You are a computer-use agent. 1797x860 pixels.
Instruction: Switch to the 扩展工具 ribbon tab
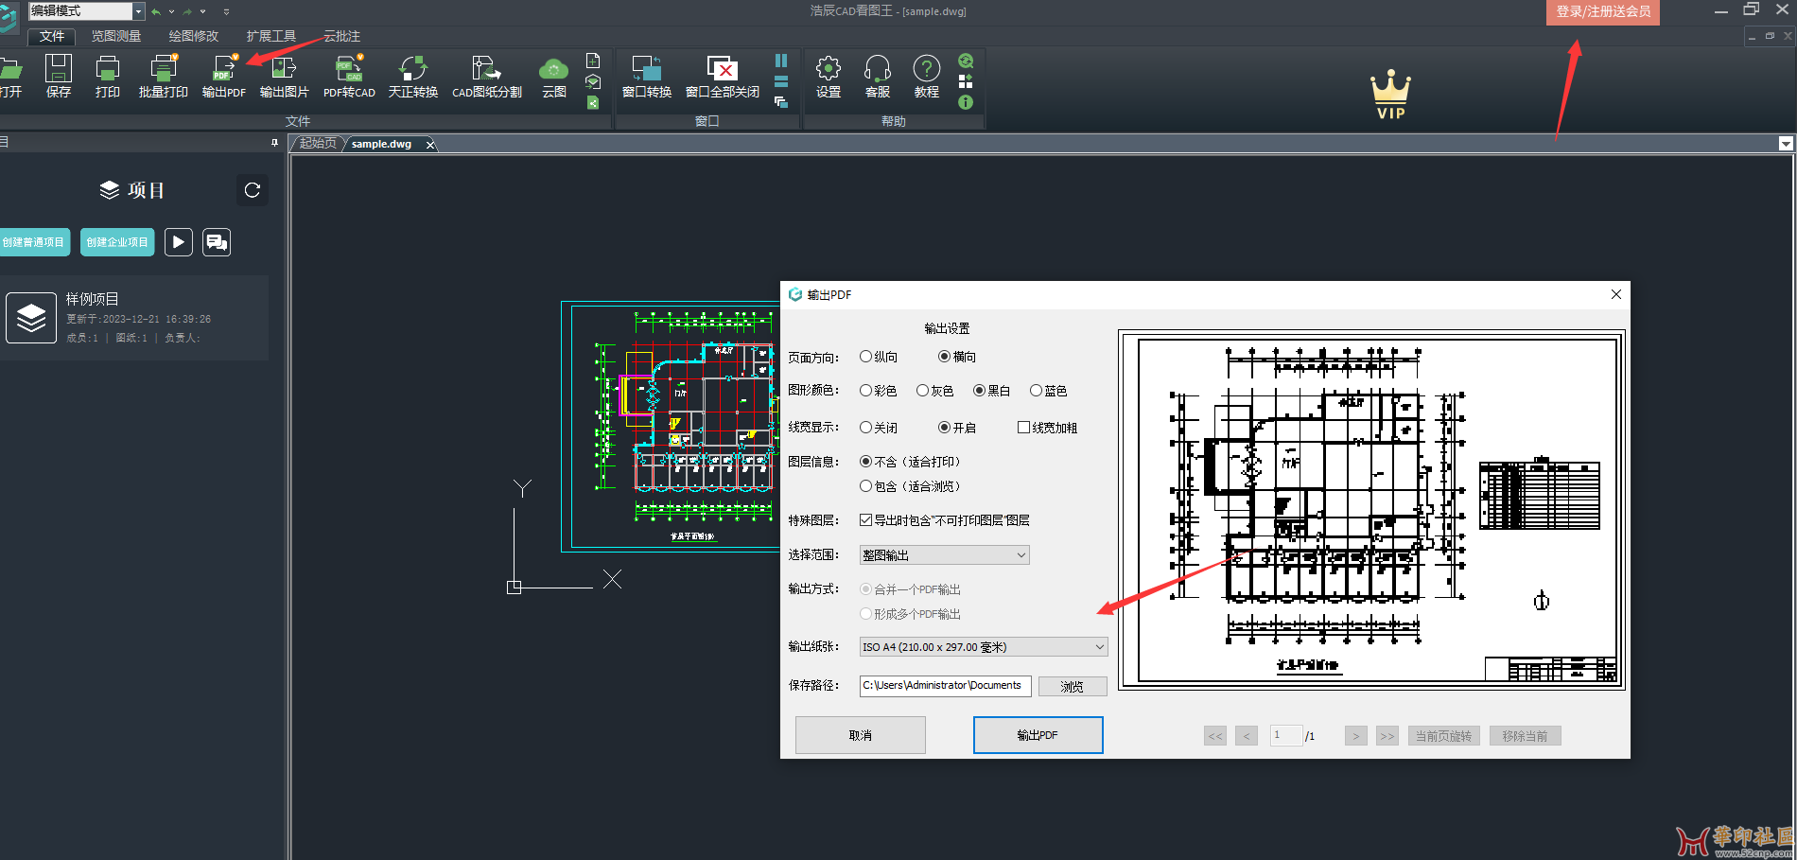(x=271, y=36)
